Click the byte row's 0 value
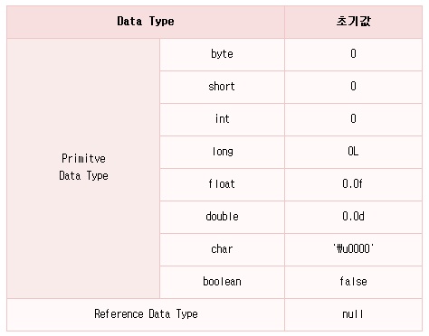The image size is (429, 336). [x=353, y=54]
